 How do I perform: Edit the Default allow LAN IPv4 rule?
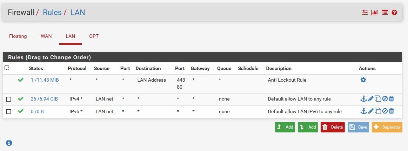pos(371,98)
